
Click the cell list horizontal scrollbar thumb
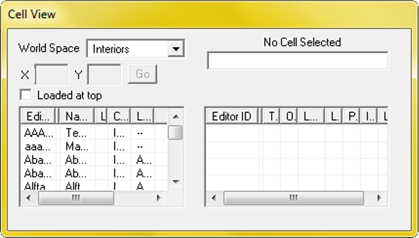pos(76,198)
